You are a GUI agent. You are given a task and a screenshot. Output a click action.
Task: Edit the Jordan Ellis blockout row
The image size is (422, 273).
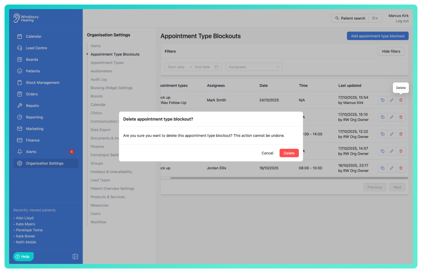(391, 168)
